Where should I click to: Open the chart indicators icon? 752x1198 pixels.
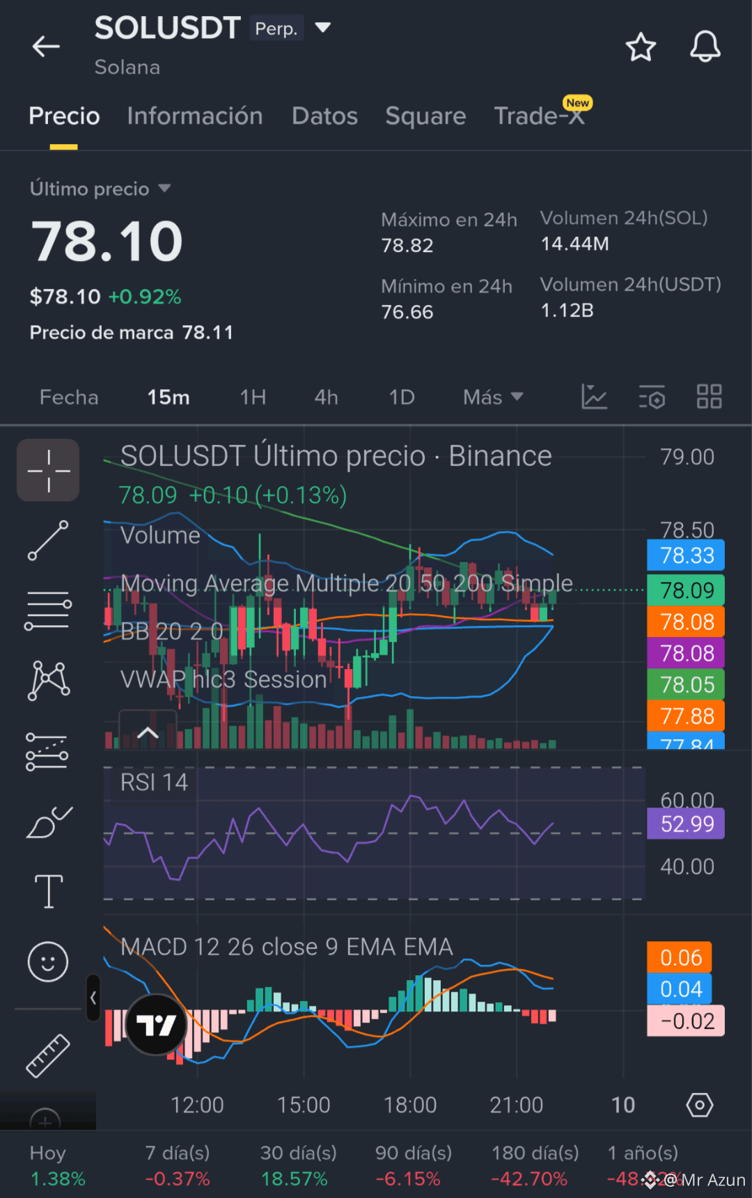click(x=594, y=397)
